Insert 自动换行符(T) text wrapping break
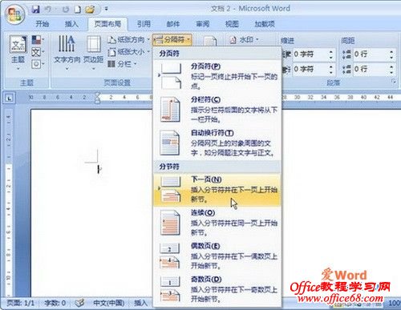Screen dimensions: 401x310 (x=217, y=143)
